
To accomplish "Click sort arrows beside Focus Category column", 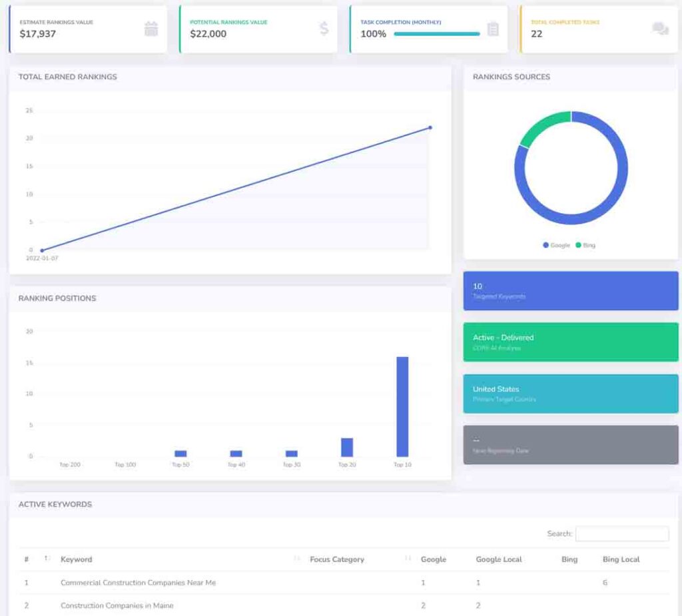I will click(x=408, y=559).
